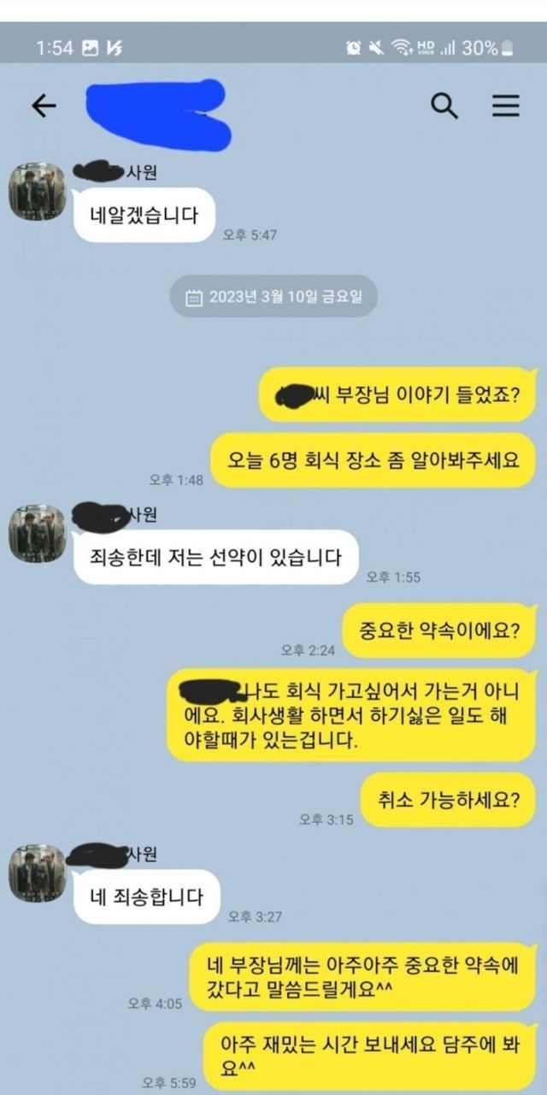Tap the back arrow in chat header
This screenshot has height=1095, width=547.
44,105
